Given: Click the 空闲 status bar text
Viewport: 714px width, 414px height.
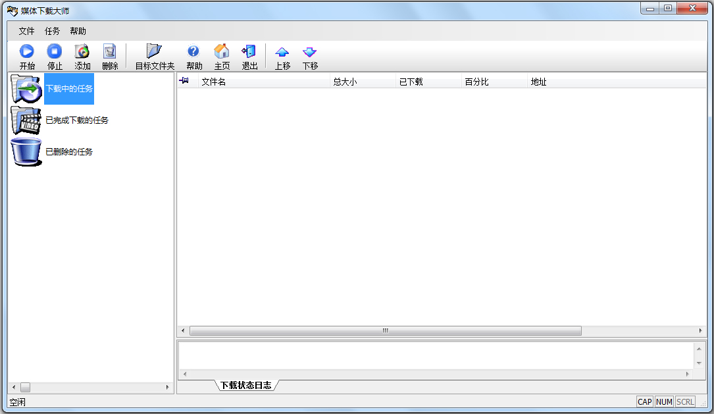Looking at the screenshot, I should click(x=17, y=402).
